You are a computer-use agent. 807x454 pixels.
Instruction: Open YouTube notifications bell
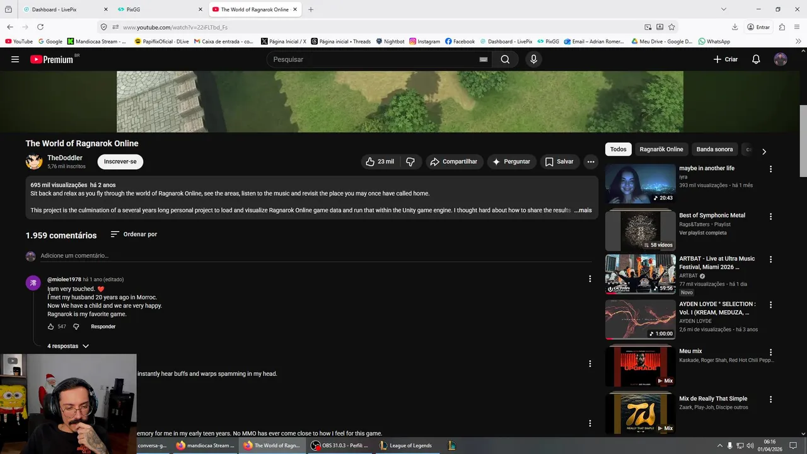(x=756, y=59)
